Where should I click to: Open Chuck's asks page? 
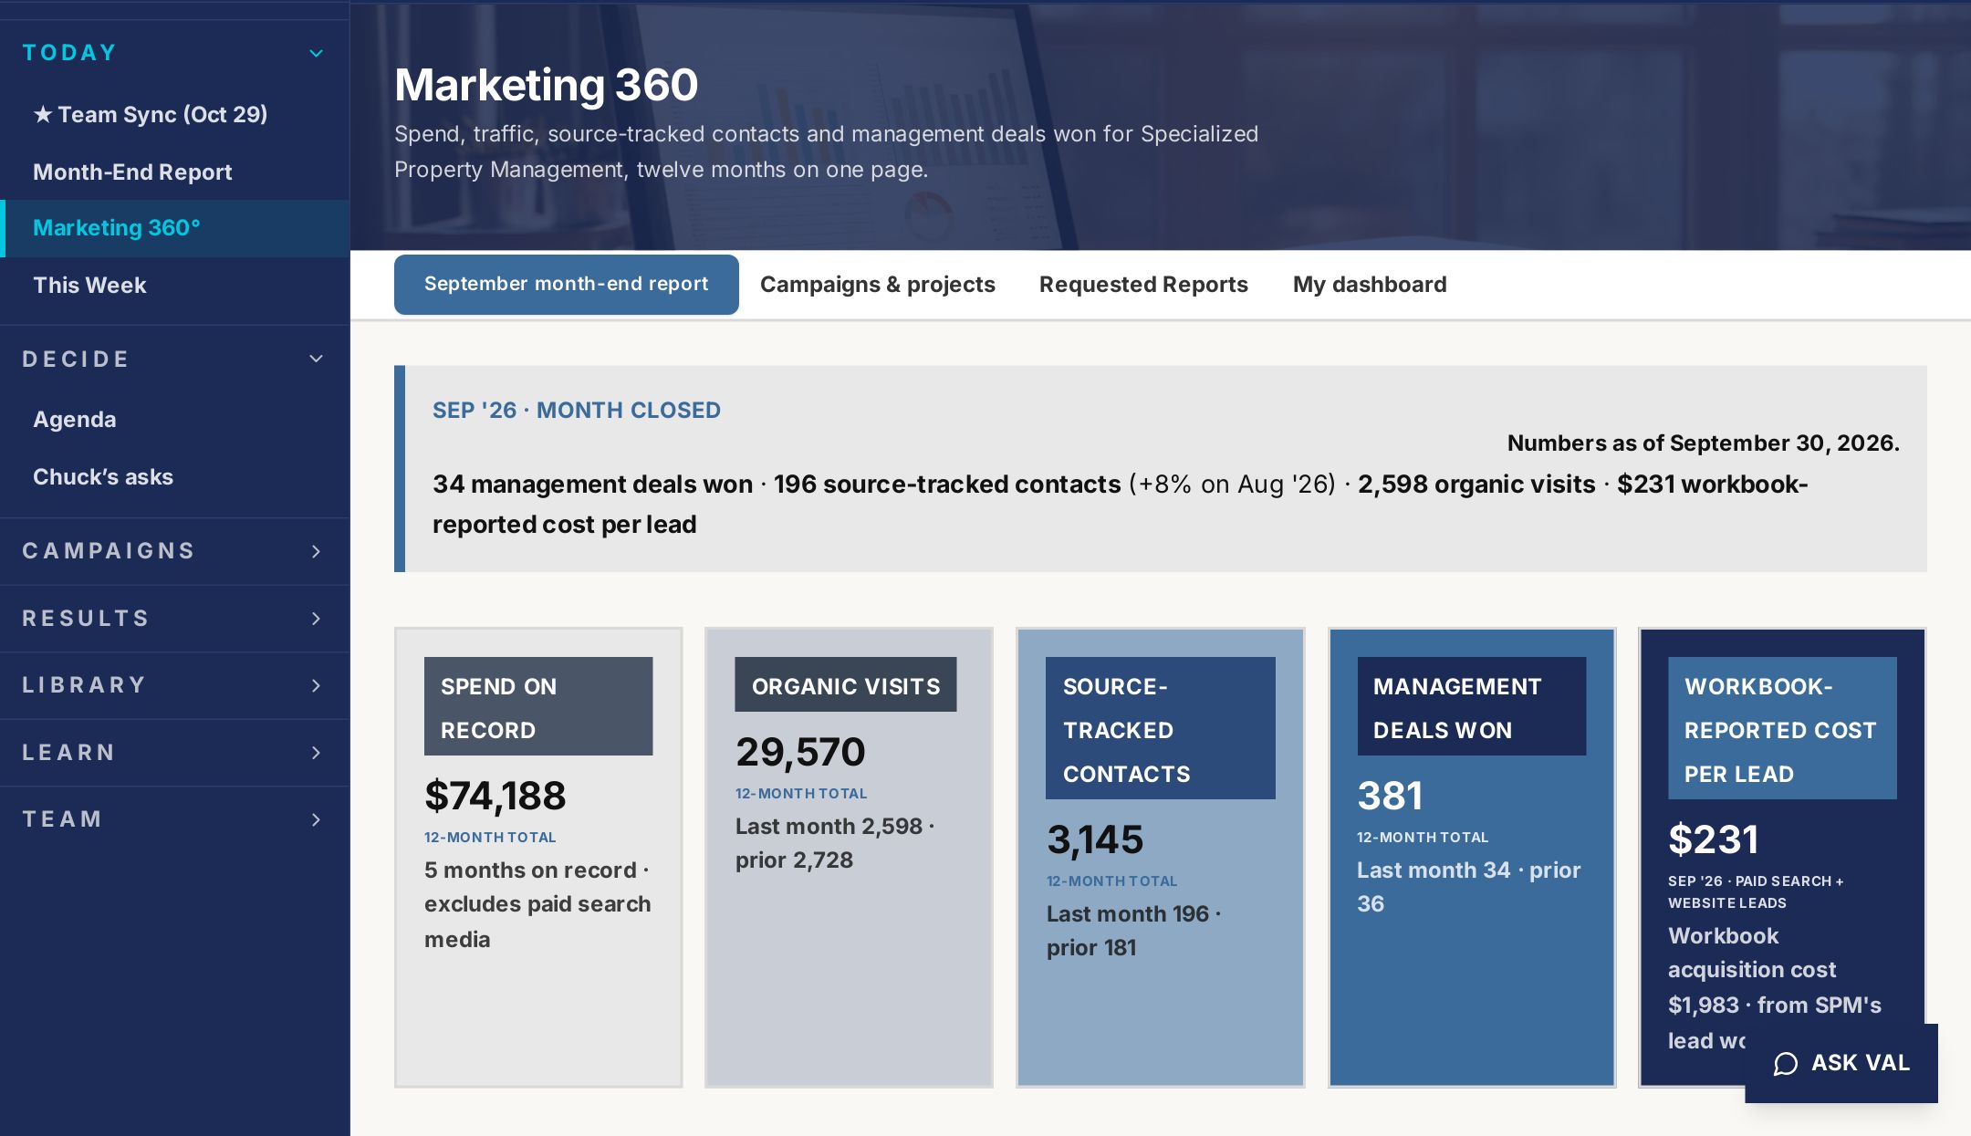[x=103, y=476]
